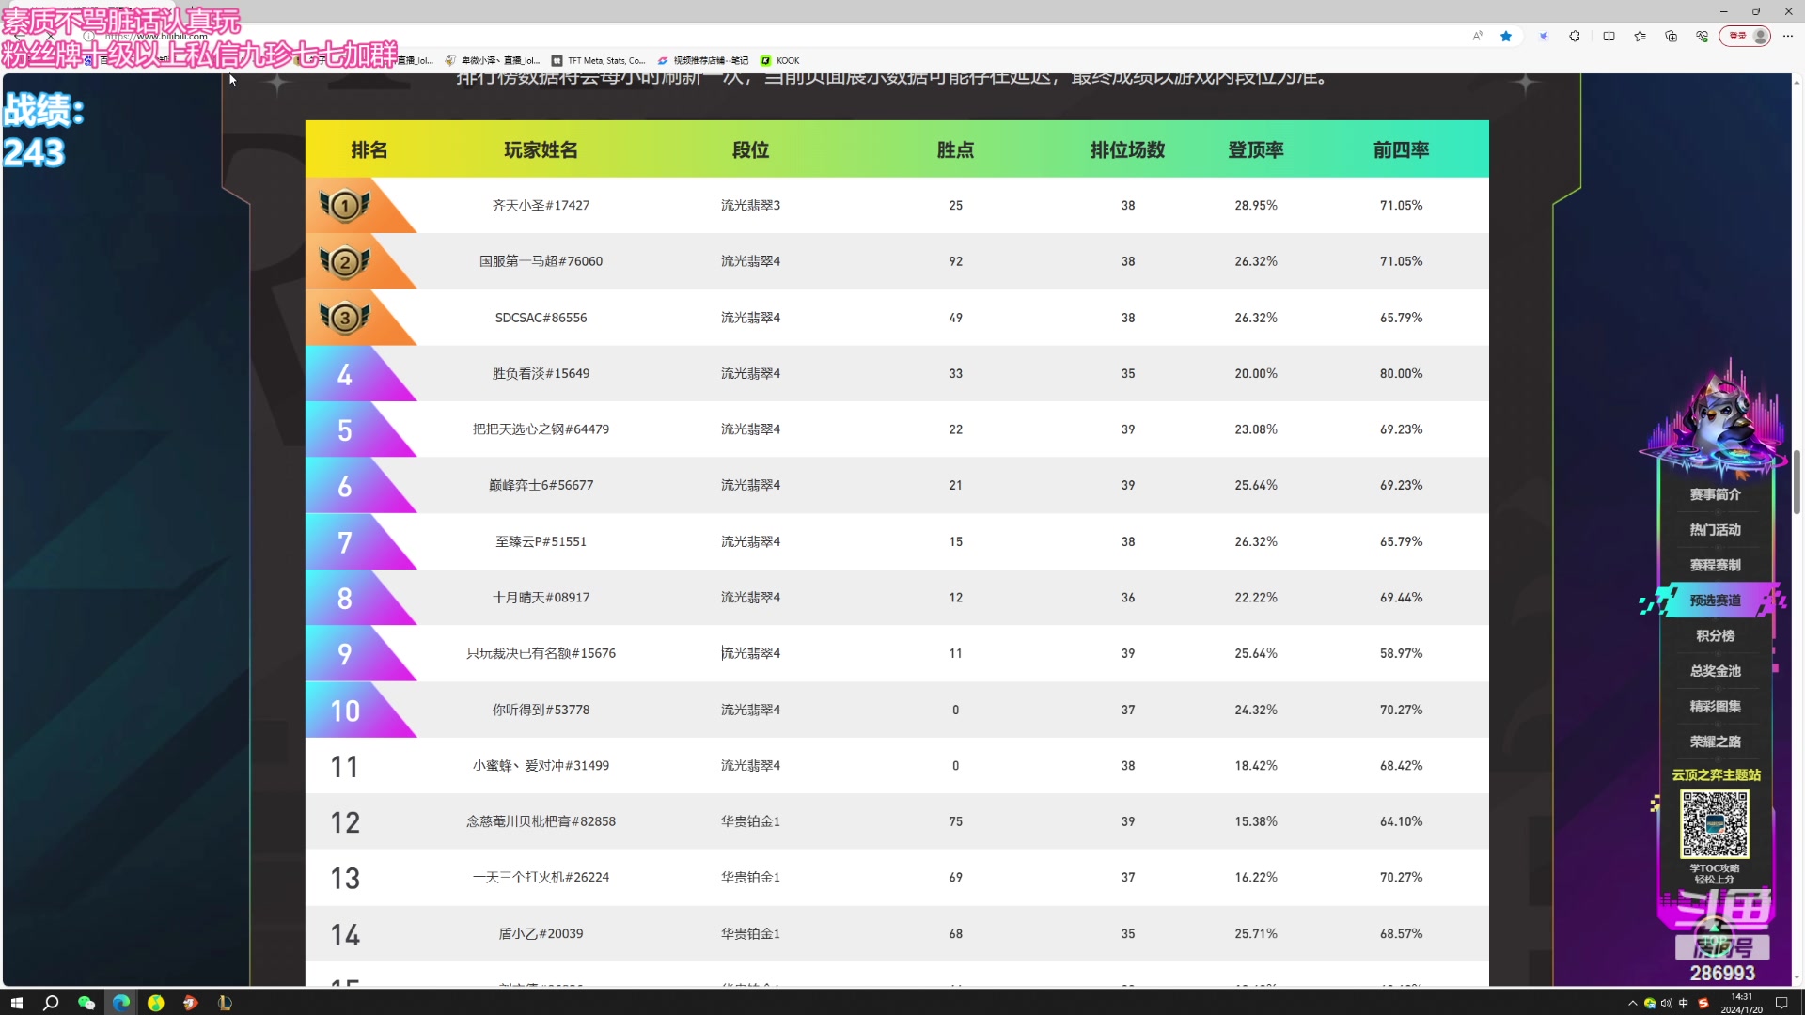Open League of Legends client in taskbar
Viewport: 1805px width, 1015px height.
click(x=225, y=1003)
